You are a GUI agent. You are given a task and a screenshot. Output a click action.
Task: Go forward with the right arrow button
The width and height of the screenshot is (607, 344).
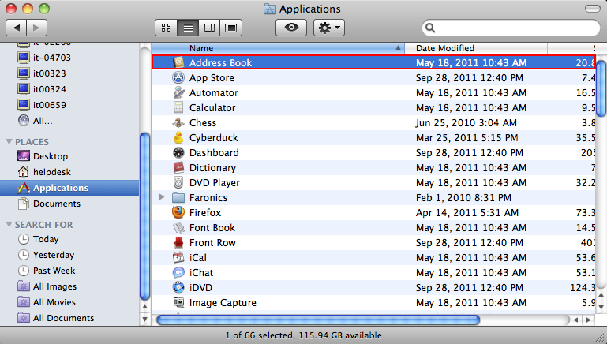[37, 28]
